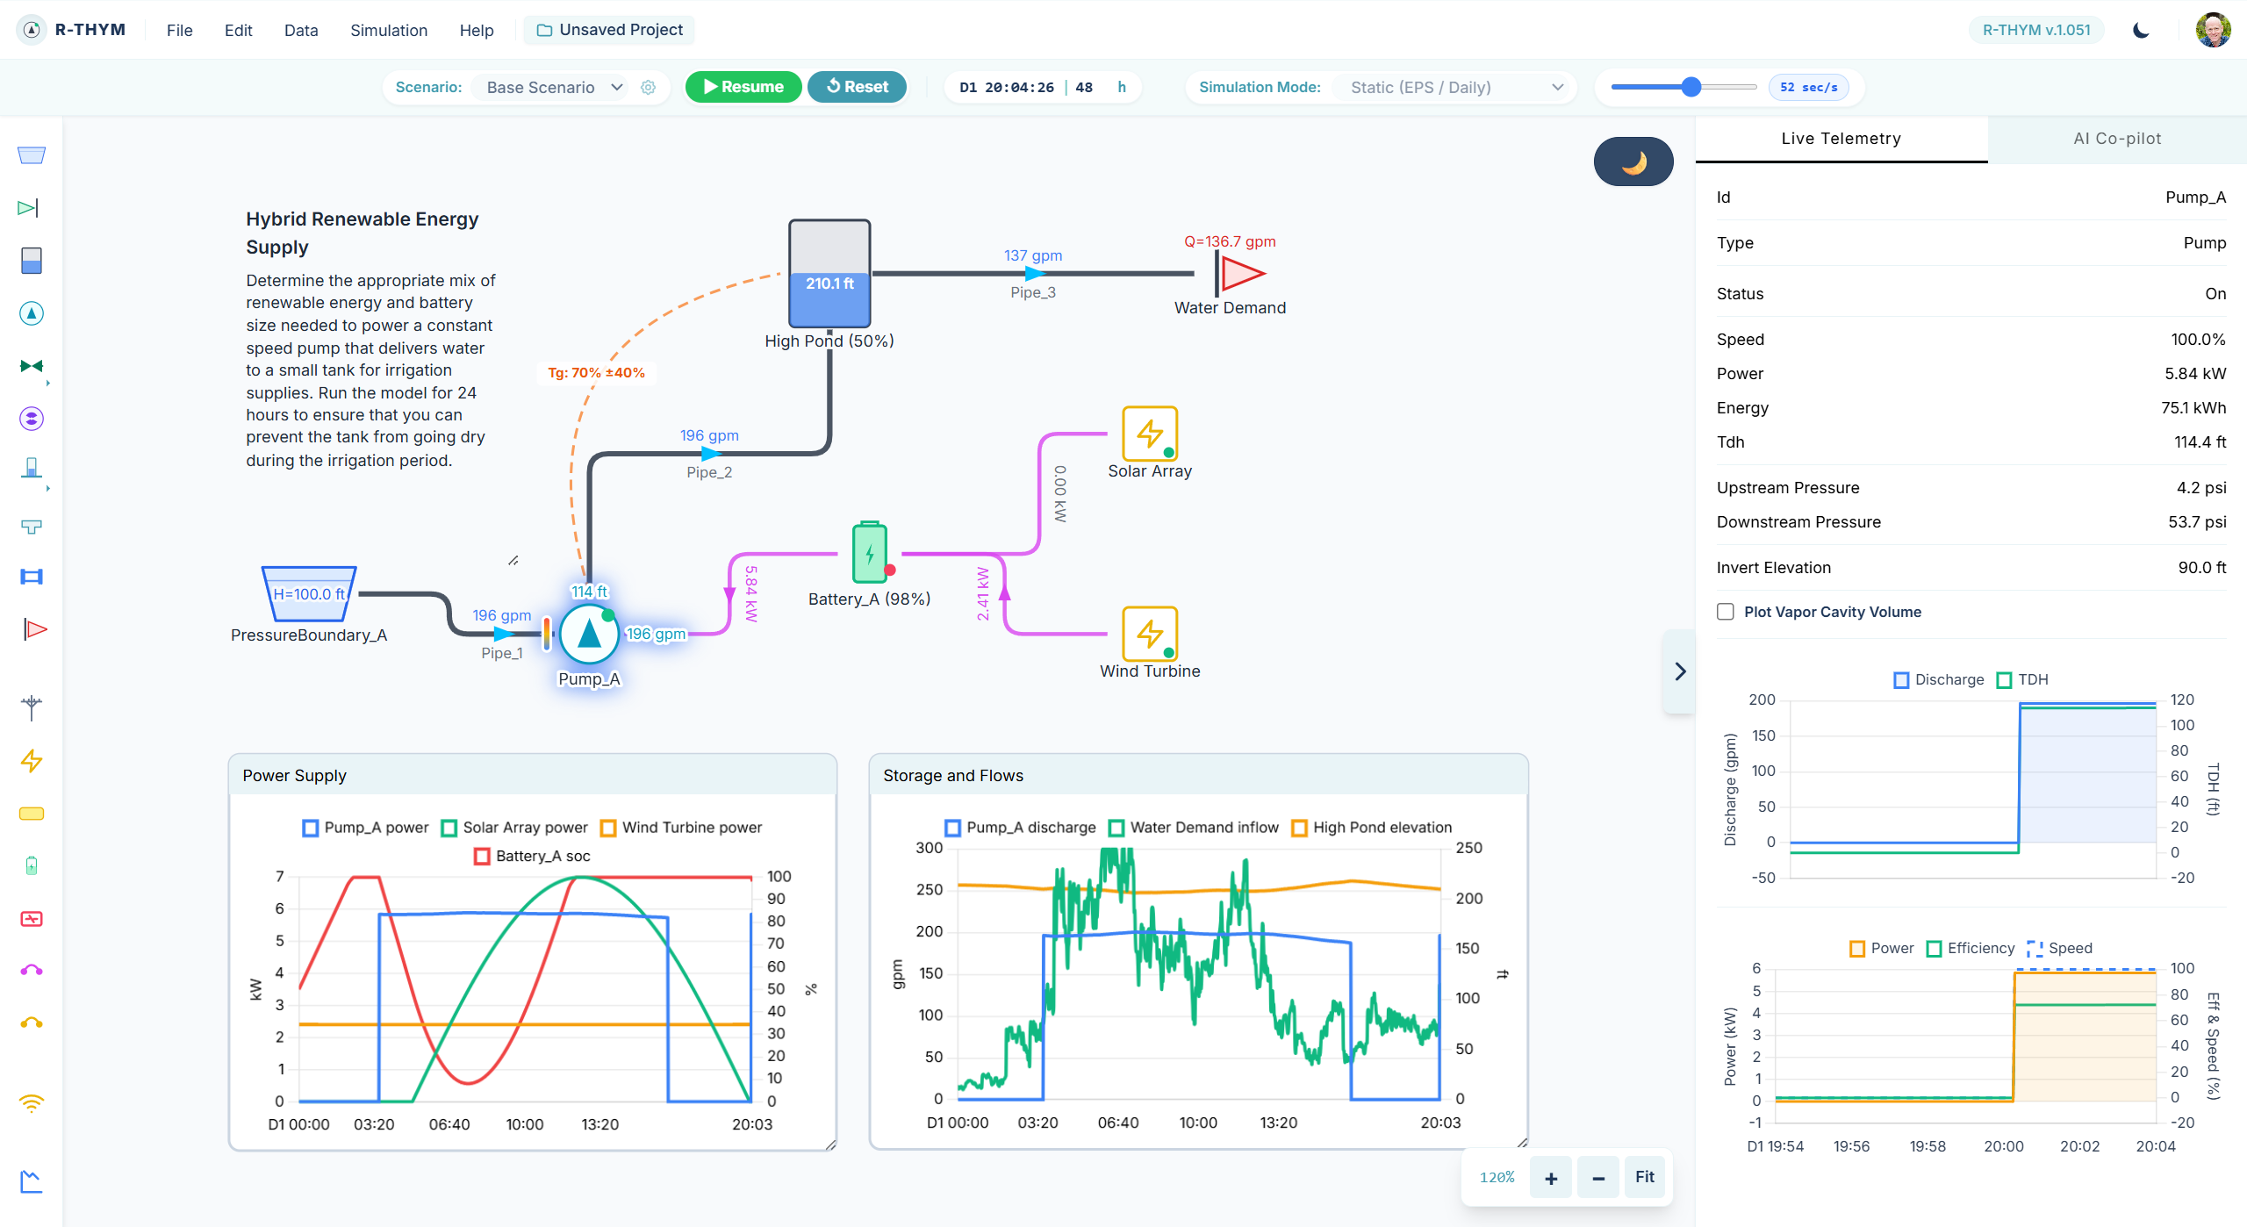Select the magenta arc link tool
Image resolution: width=2247 pixels, height=1227 pixels.
(x=32, y=970)
